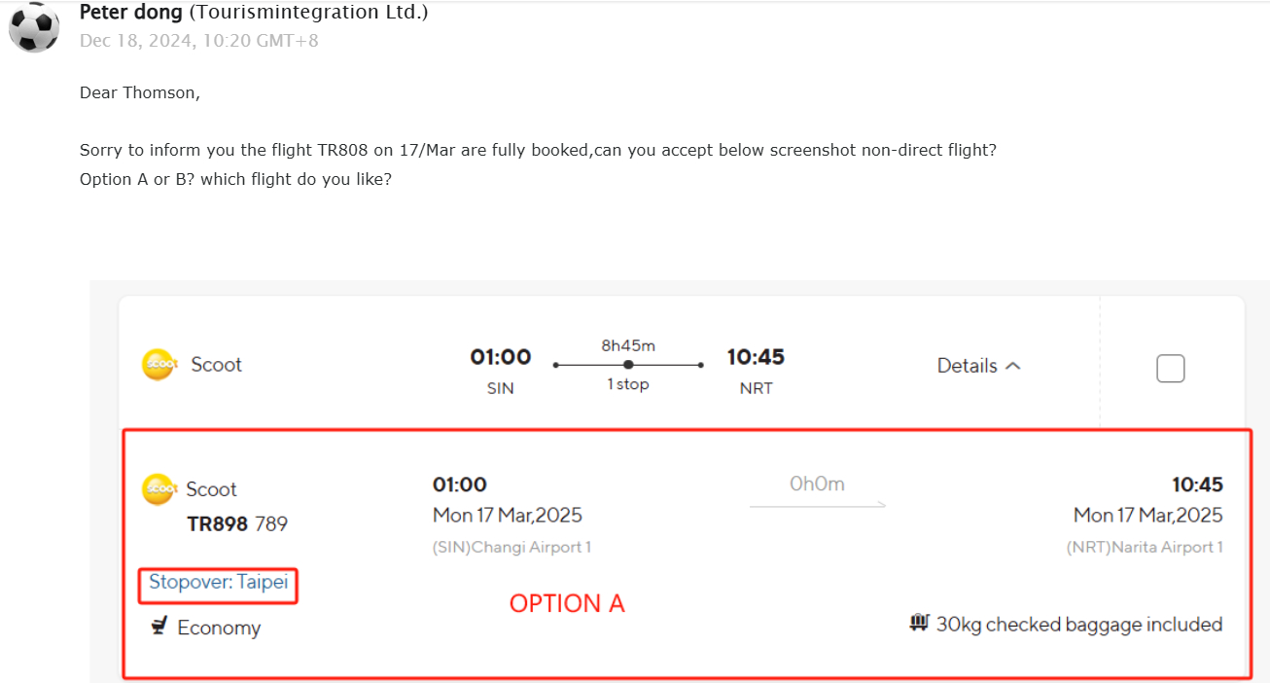Screen dimensions: 1270x683
Task: Select flight number TR898
Action: (x=217, y=524)
